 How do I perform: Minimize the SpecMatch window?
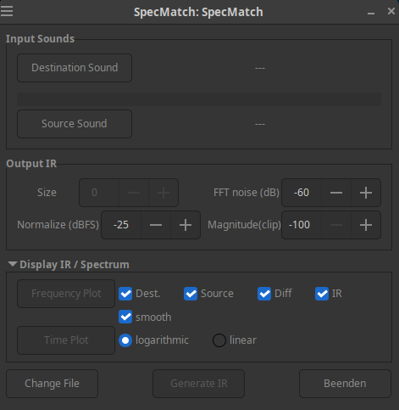point(371,12)
